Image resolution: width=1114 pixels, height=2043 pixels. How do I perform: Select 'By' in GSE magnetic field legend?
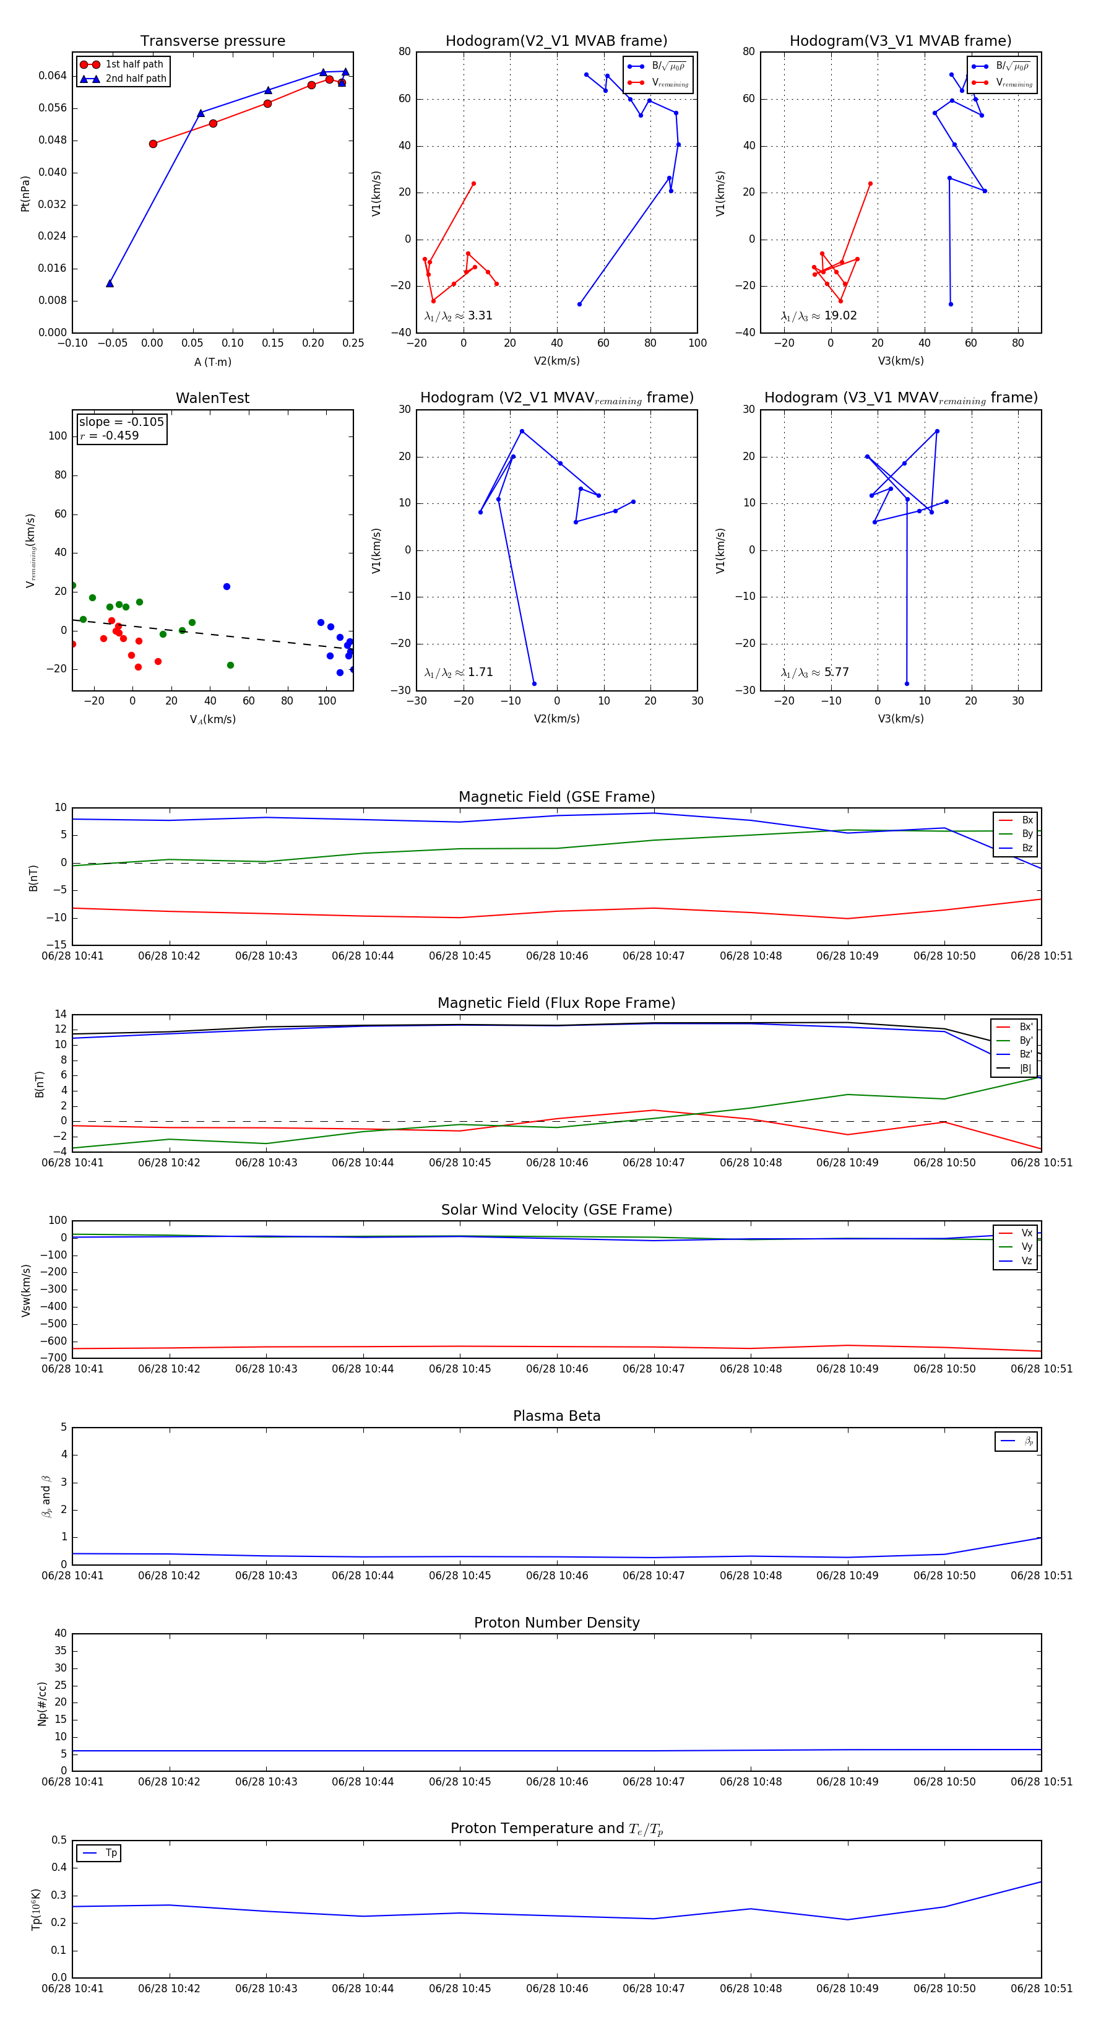pos(1016,835)
